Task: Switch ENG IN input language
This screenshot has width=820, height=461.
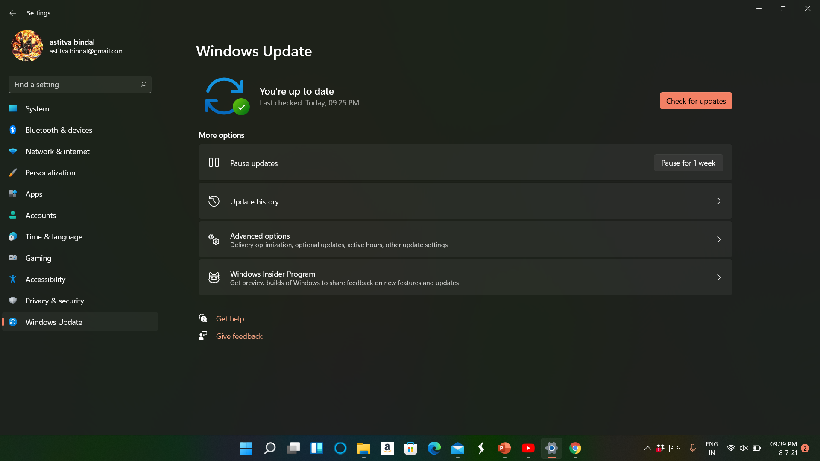Action: [x=712, y=448]
